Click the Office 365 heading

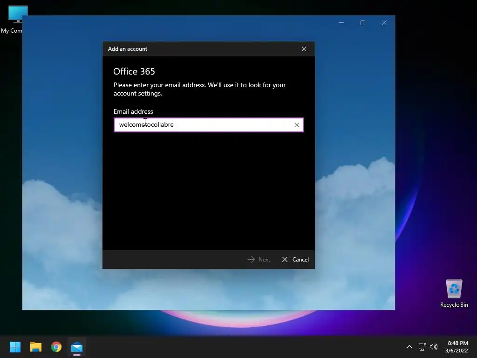[134, 71]
